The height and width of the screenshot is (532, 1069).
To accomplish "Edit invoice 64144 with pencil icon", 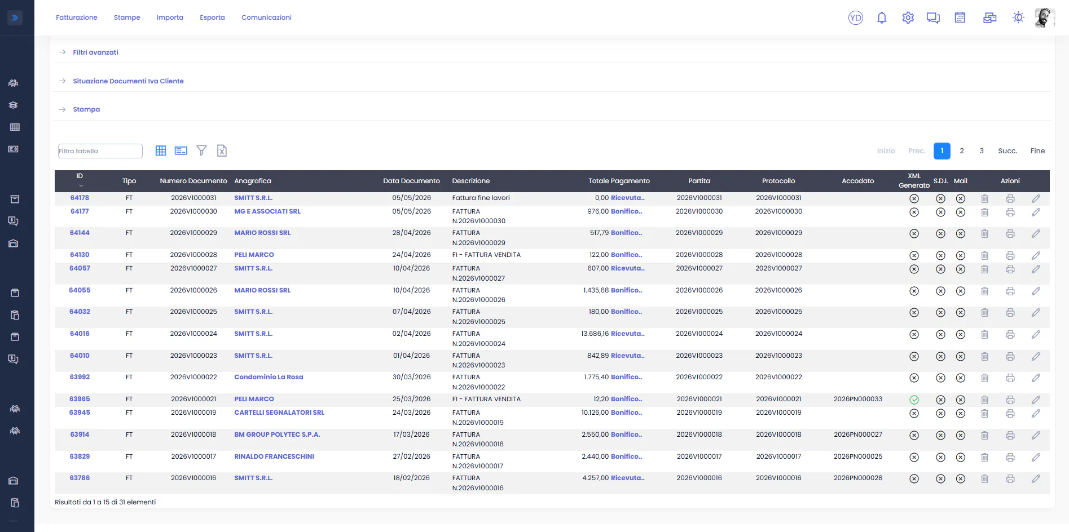I will [1036, 233].
